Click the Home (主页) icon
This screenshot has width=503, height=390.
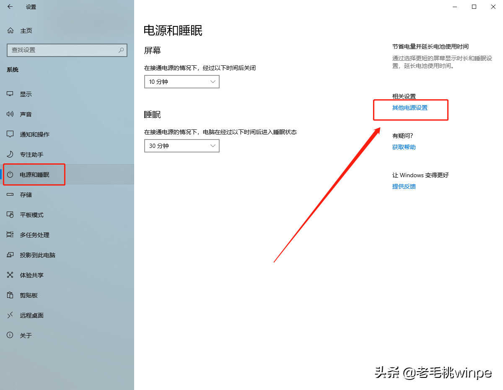coord(10,31)
